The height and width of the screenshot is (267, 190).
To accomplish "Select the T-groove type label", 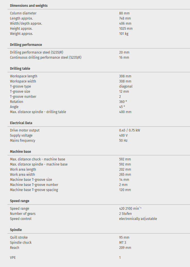I will coord(20,86).
